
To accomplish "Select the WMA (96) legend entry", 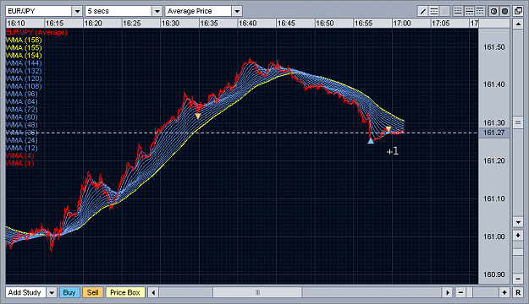I will (22, 95).
